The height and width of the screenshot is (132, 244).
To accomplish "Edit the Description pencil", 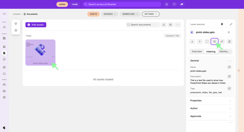I will pos(229,77).
